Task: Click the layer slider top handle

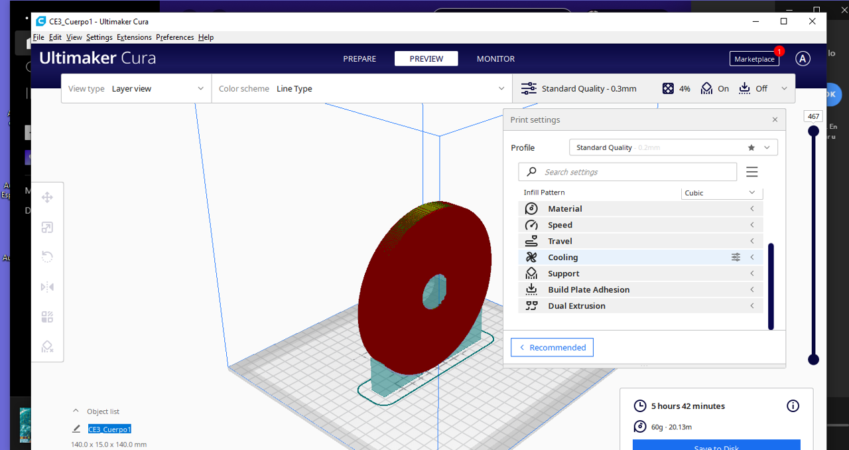Action: 813,131
